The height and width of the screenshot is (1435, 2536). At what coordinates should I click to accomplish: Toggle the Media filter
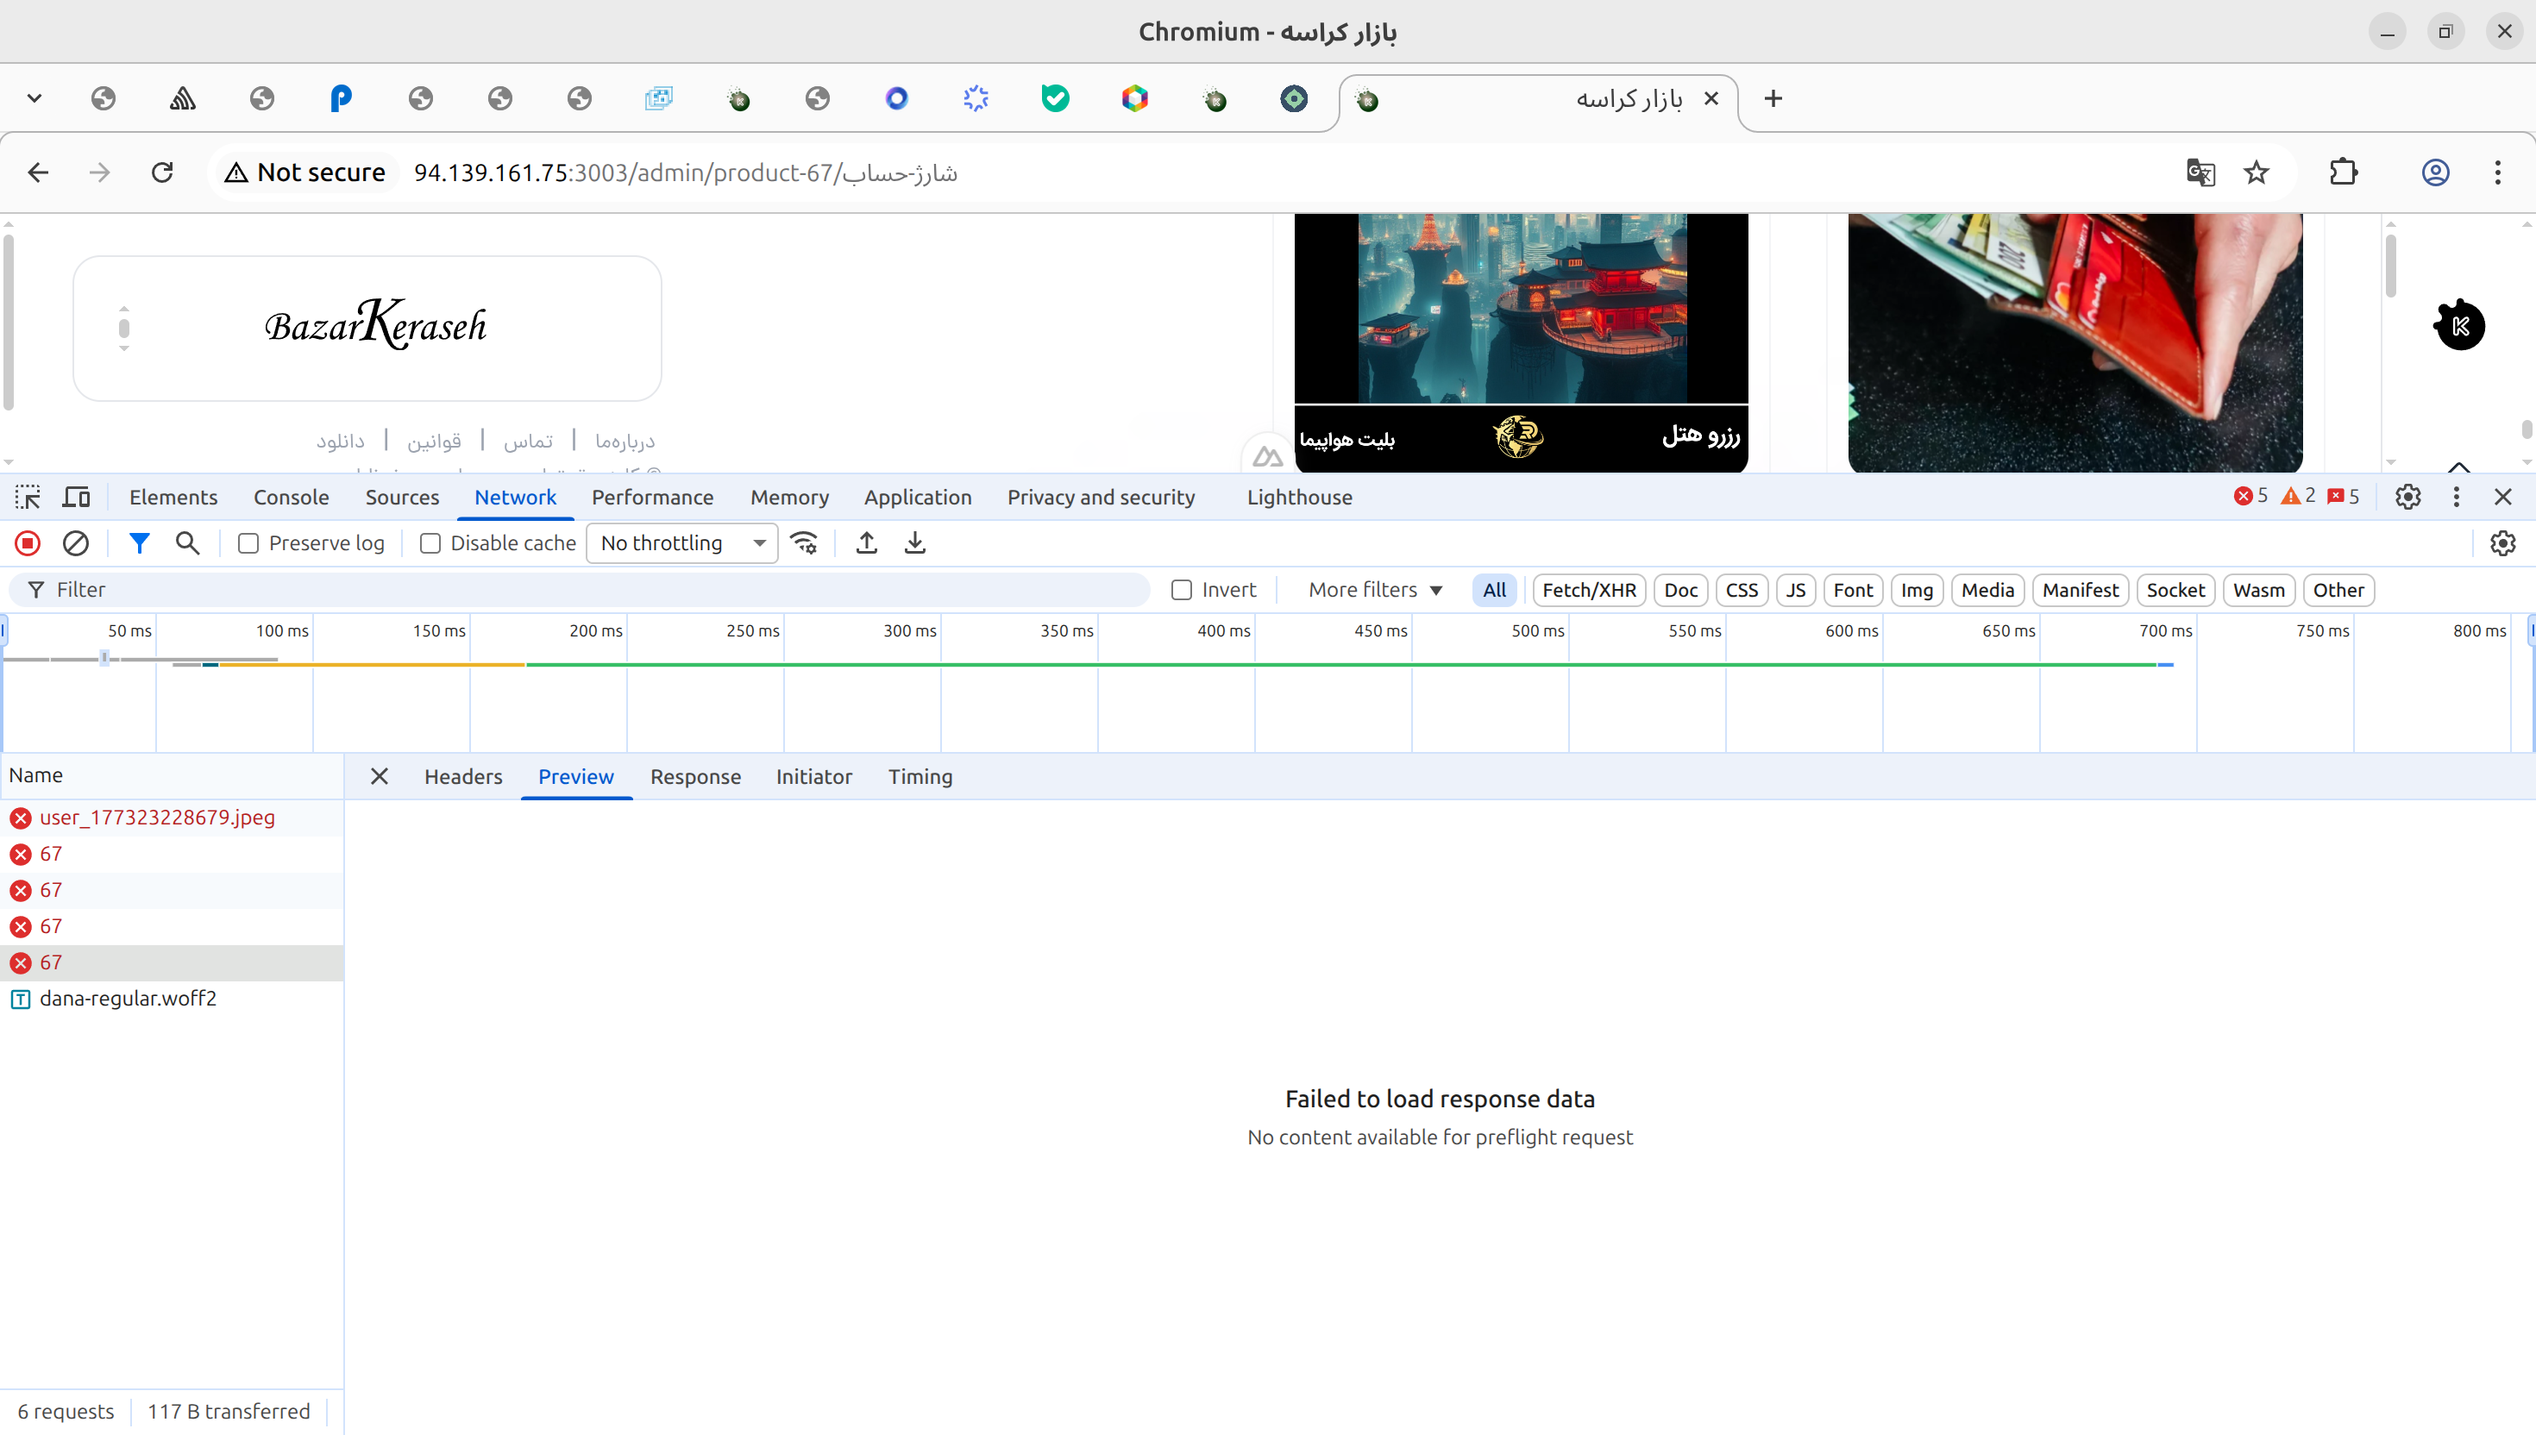point(1987,589)
